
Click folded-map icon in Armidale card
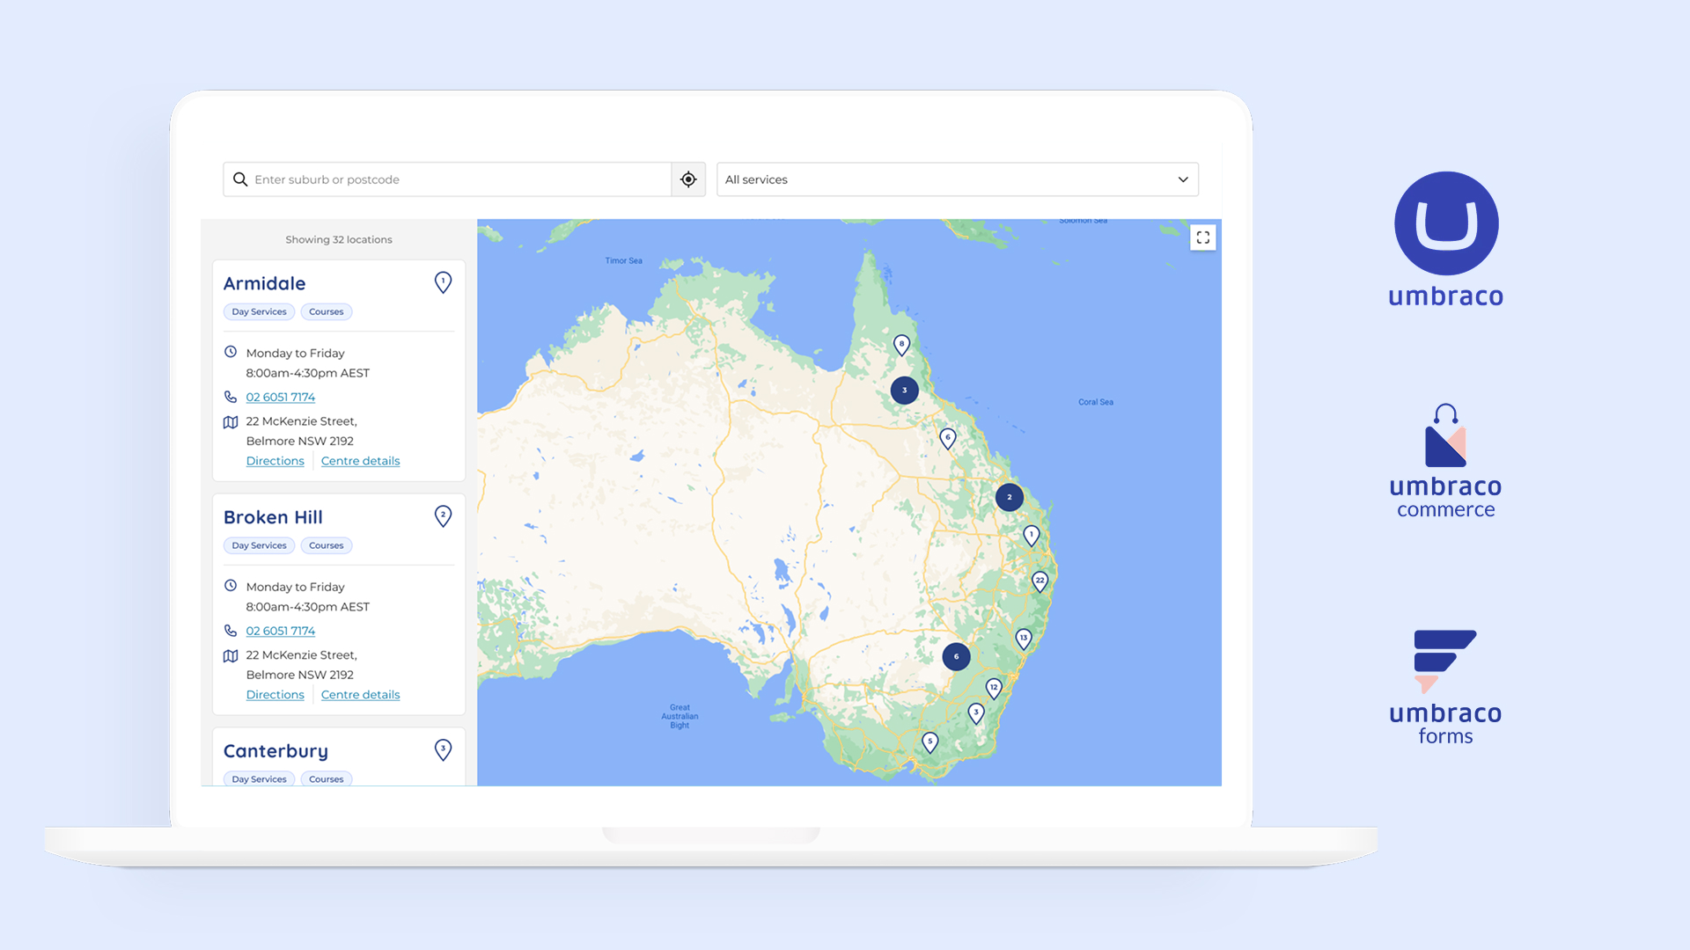(x=231, y=422)
